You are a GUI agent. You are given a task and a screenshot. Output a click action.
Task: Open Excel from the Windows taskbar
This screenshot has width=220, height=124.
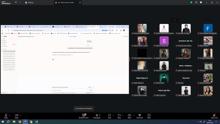click(37, 122)
